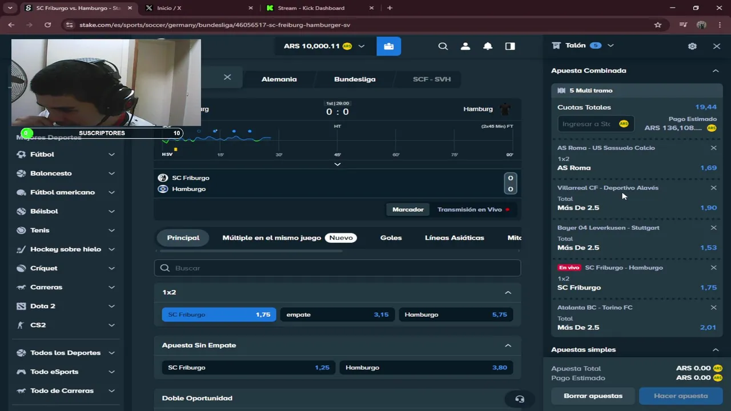
Task: Open bet slip settings gear
Action: (692, 46)
